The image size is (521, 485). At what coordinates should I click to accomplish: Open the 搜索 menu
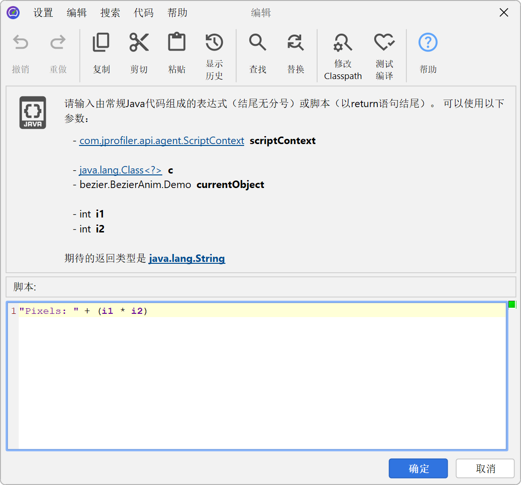pyautogui.click(x=110, y=13)
